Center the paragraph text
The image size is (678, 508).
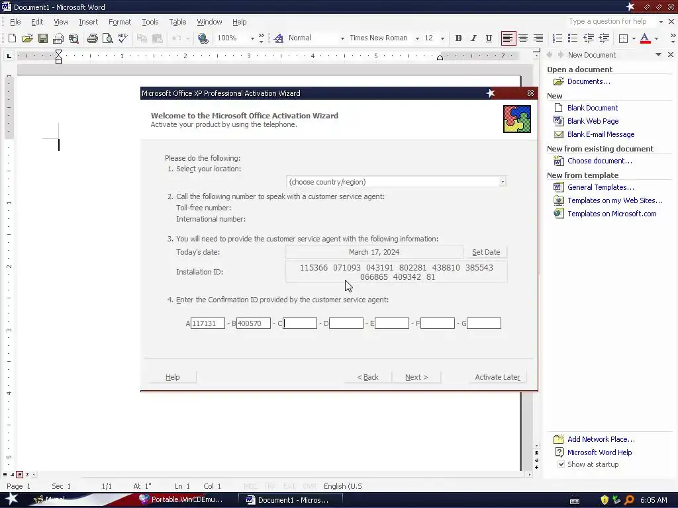523,38
